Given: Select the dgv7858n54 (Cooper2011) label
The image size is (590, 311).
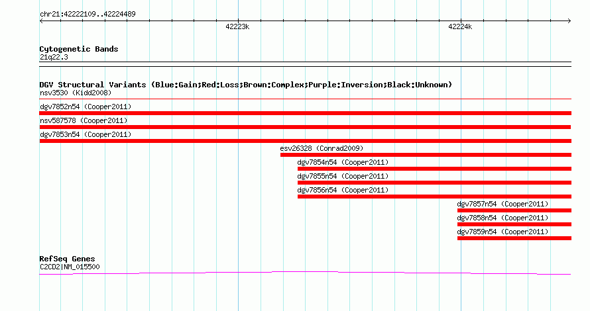Looking at the screenshot, I should pos(502,218).
